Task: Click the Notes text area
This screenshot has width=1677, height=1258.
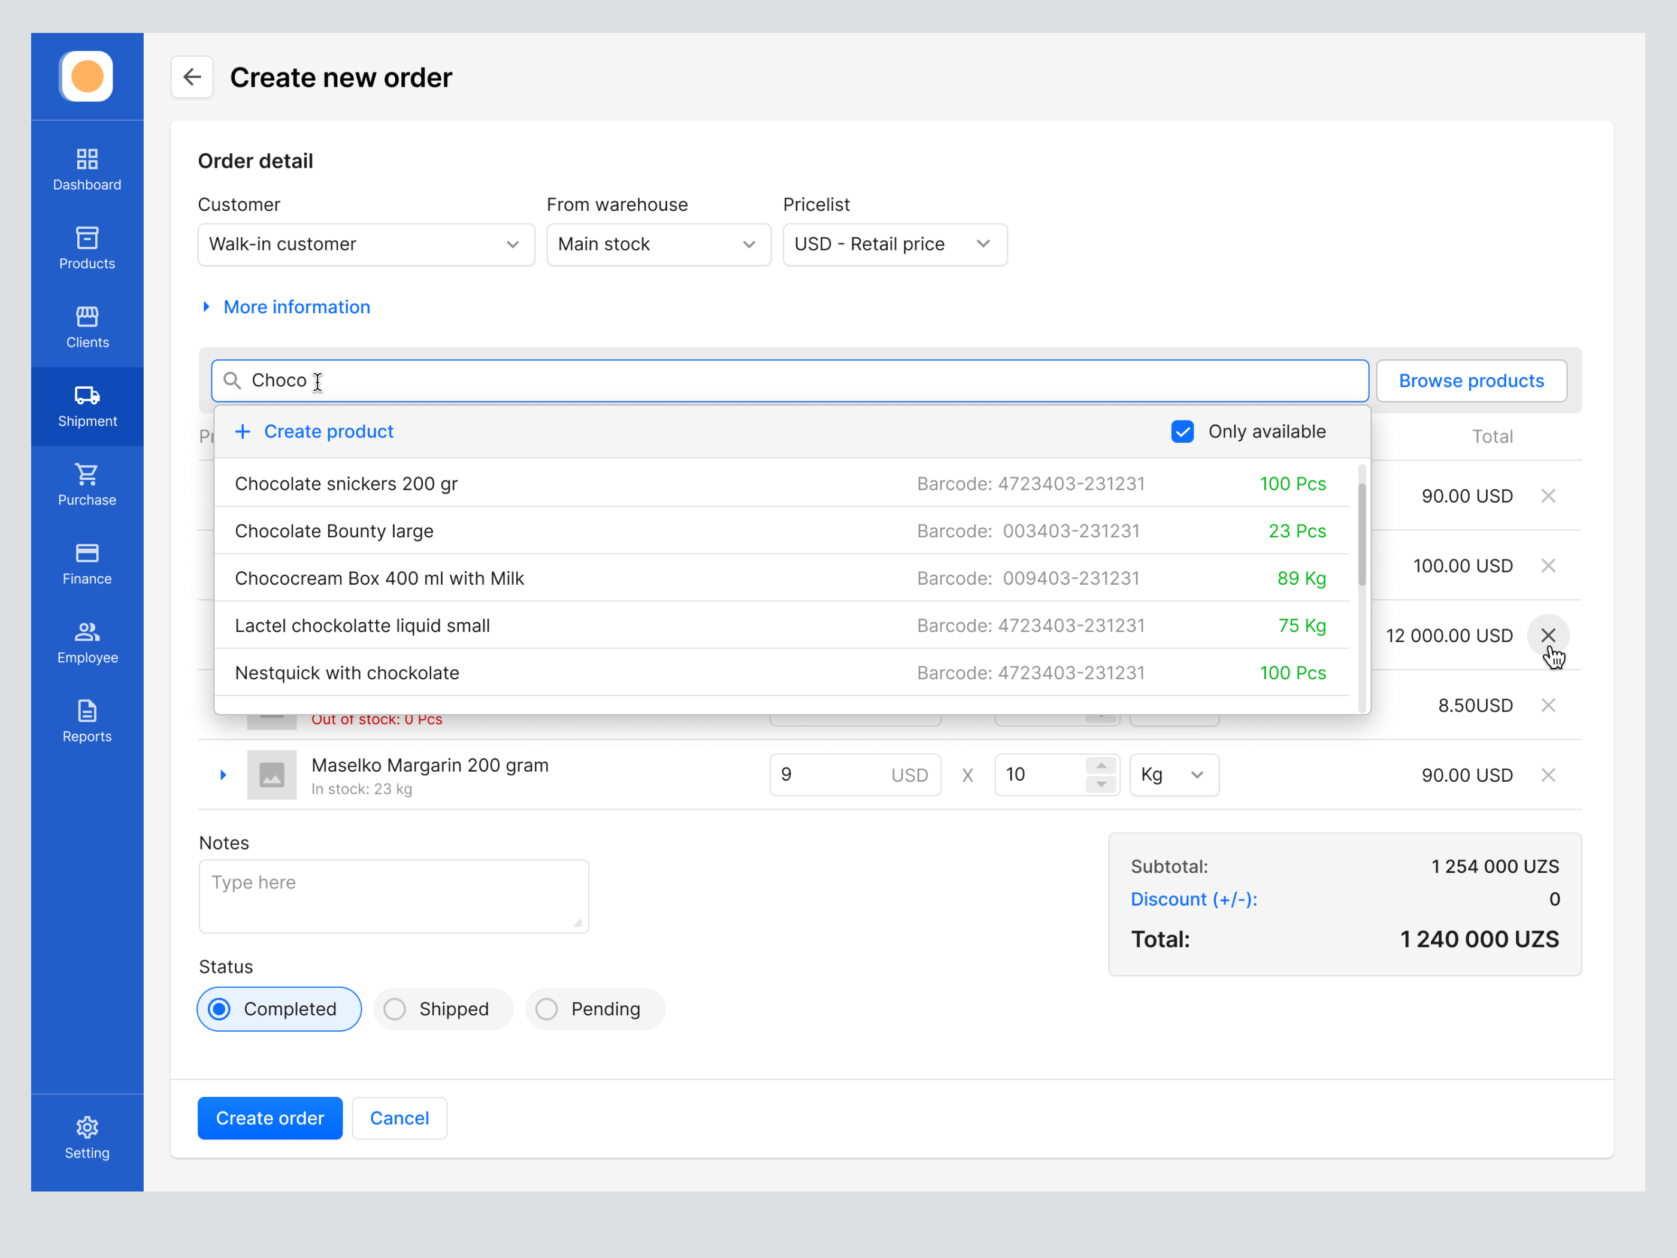Action: point(393,895)
